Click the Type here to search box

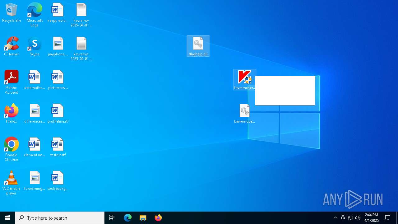click(60, 218)
